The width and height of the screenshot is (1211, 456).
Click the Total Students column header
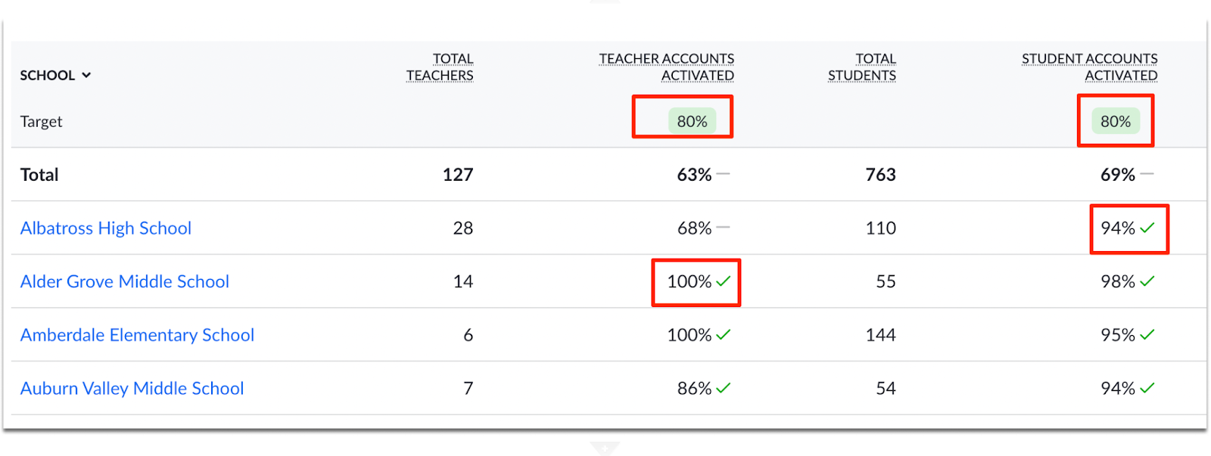click(x=862, y=67)
